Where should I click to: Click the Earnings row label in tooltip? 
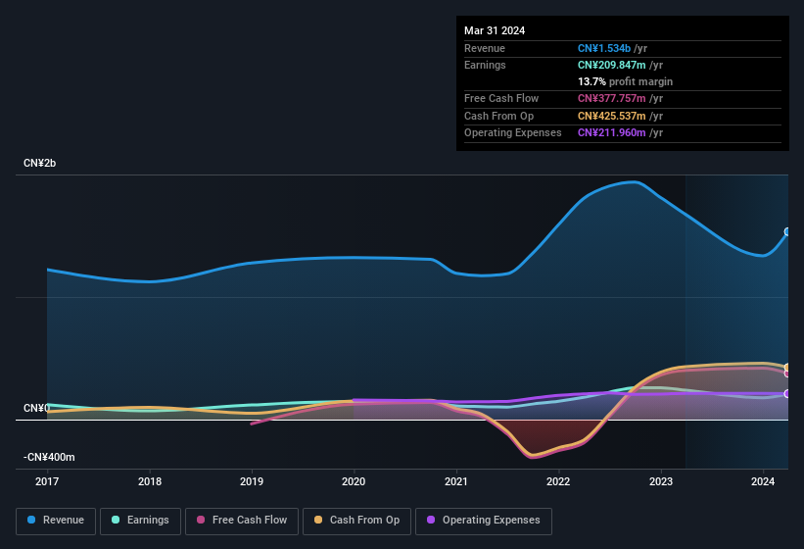[x=485, y=65]
